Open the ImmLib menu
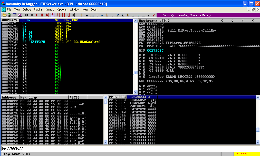 point(50,9)
